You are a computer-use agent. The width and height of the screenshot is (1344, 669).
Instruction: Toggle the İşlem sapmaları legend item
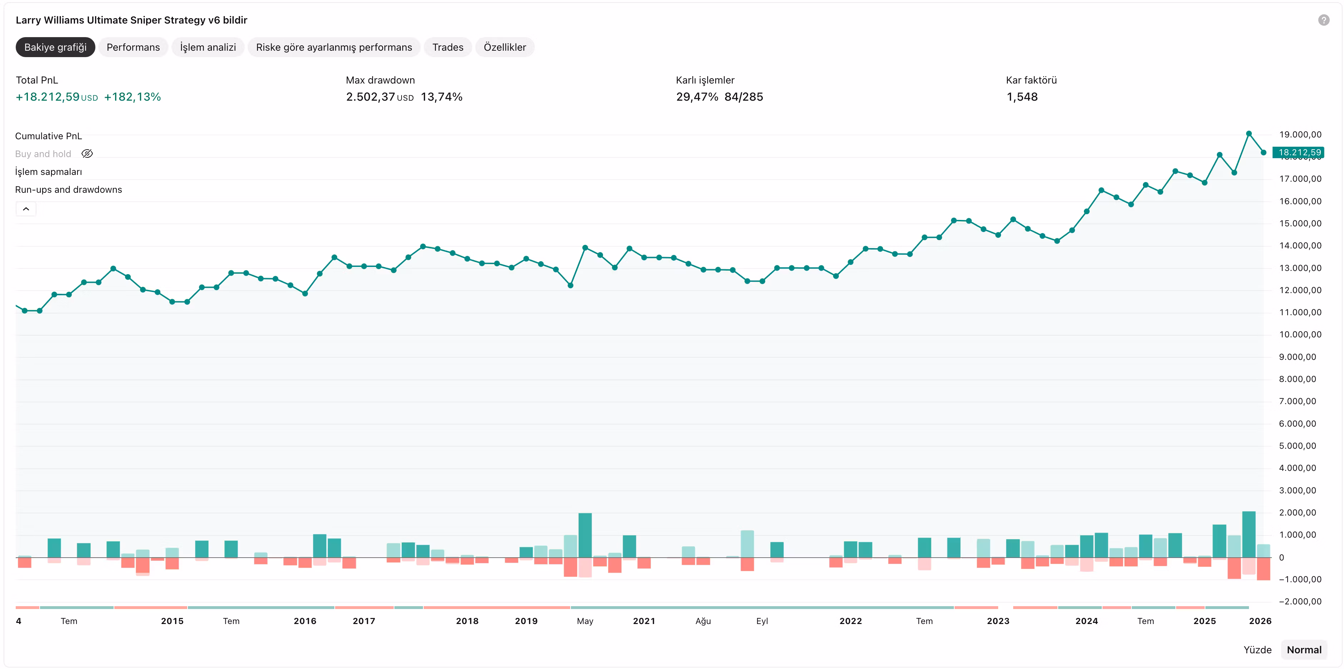tap(49, 172)
